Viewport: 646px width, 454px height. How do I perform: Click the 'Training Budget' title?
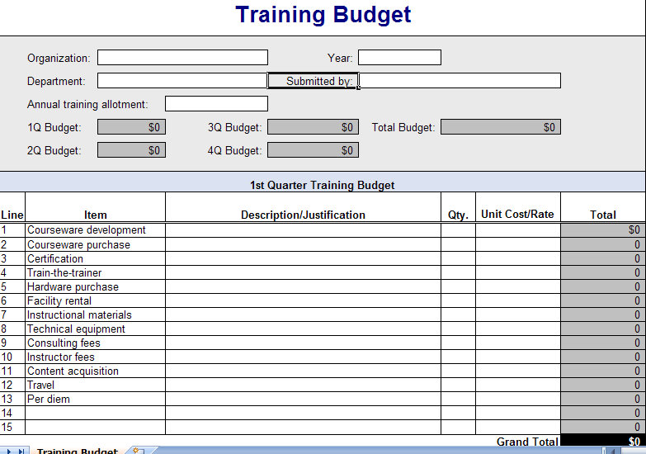click(323, 15)
